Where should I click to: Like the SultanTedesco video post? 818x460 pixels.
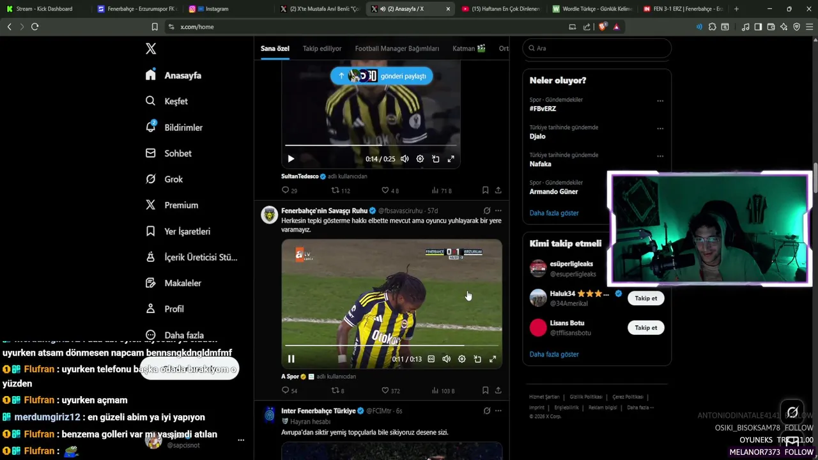[390, 190]
